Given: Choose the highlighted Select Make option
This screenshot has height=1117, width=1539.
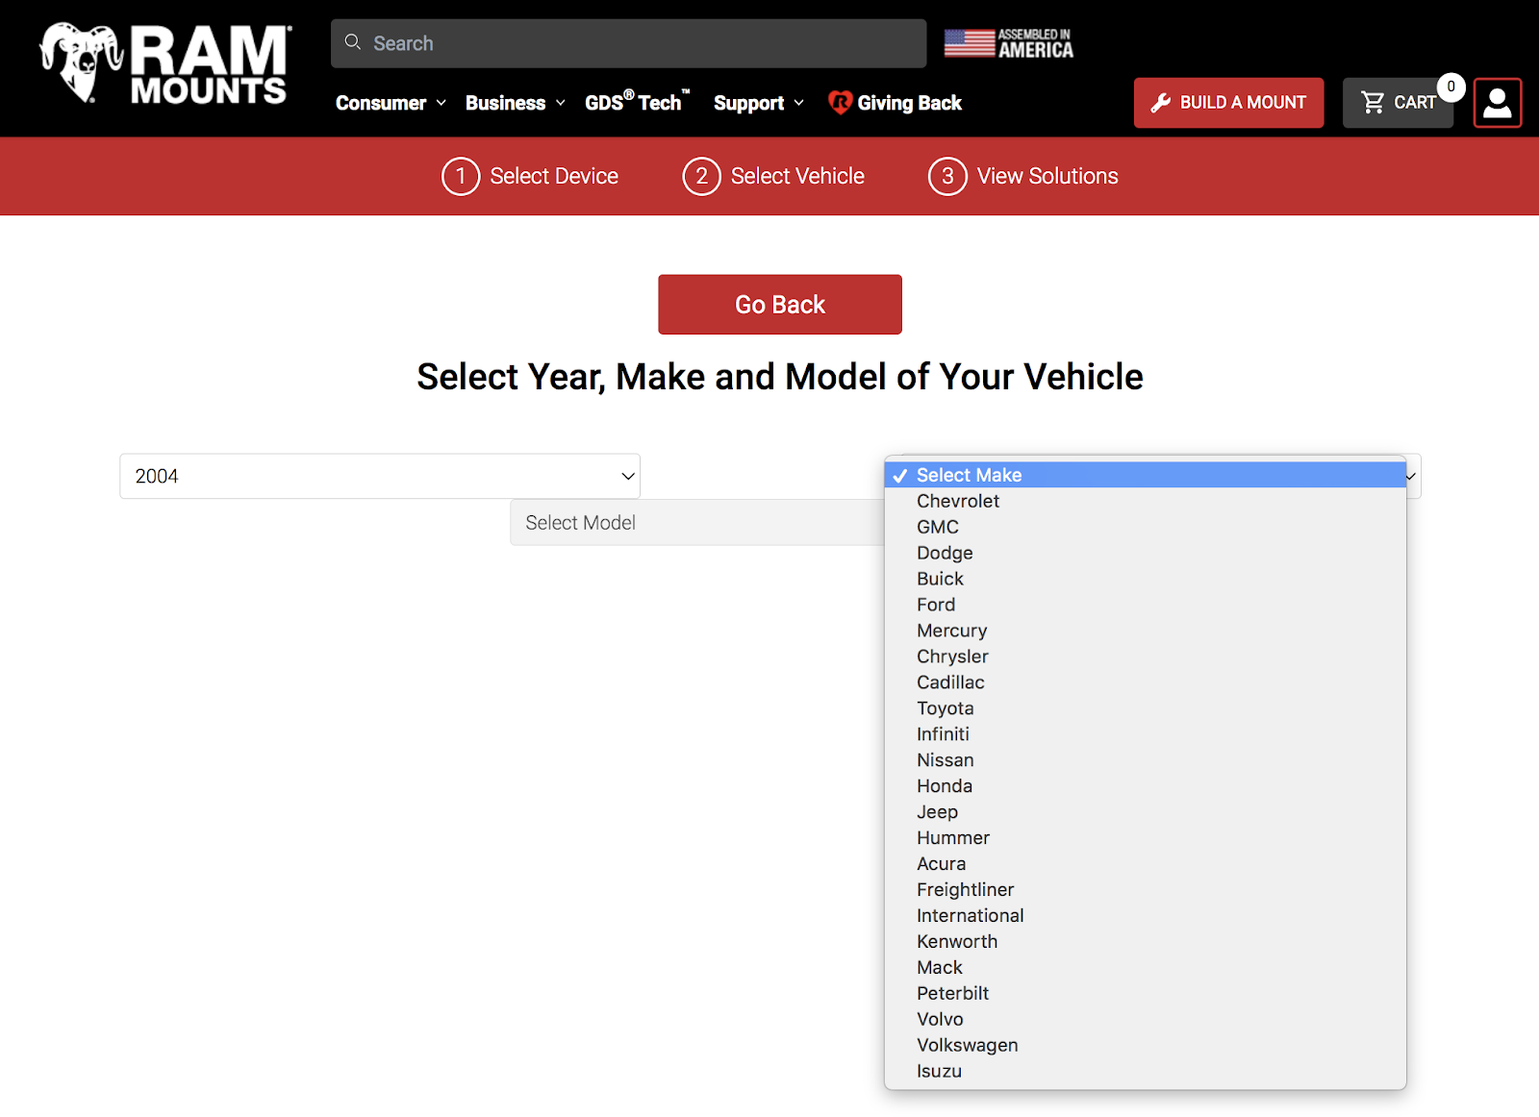Looking at the screenshot, I should (x=1145, y=475).
